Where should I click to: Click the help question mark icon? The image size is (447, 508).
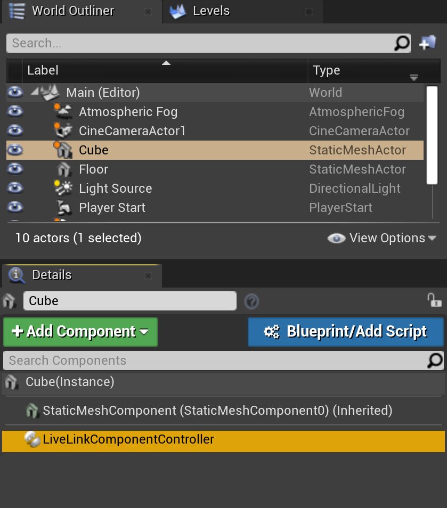(x=251, y=301)
